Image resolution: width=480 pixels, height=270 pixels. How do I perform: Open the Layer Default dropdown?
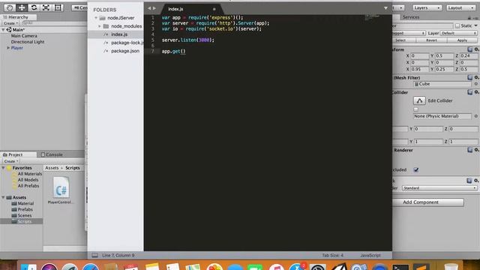pyautogui.click(x=459, y=33)
